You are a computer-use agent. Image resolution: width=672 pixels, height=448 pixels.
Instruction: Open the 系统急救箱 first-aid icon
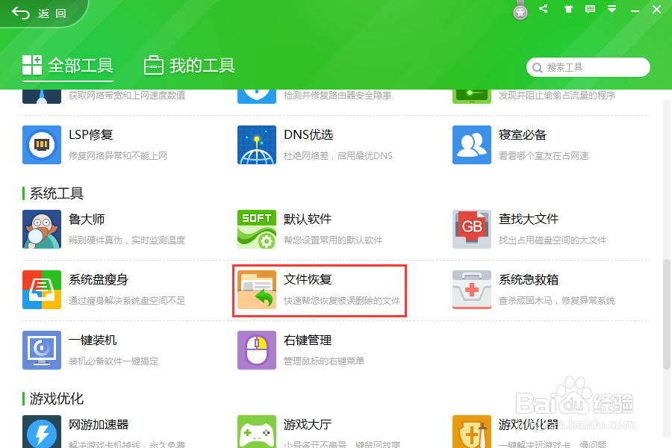pyautogui.click(x=472, y=290)
